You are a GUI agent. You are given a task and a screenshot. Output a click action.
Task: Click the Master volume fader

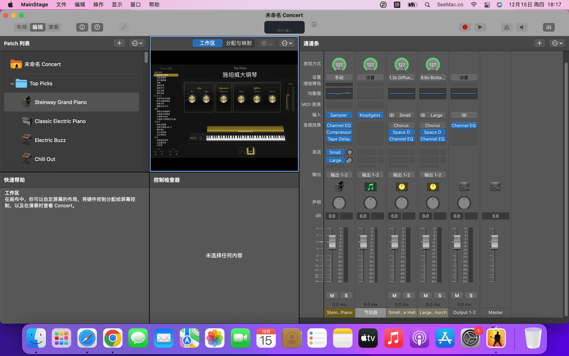(494, 241)
